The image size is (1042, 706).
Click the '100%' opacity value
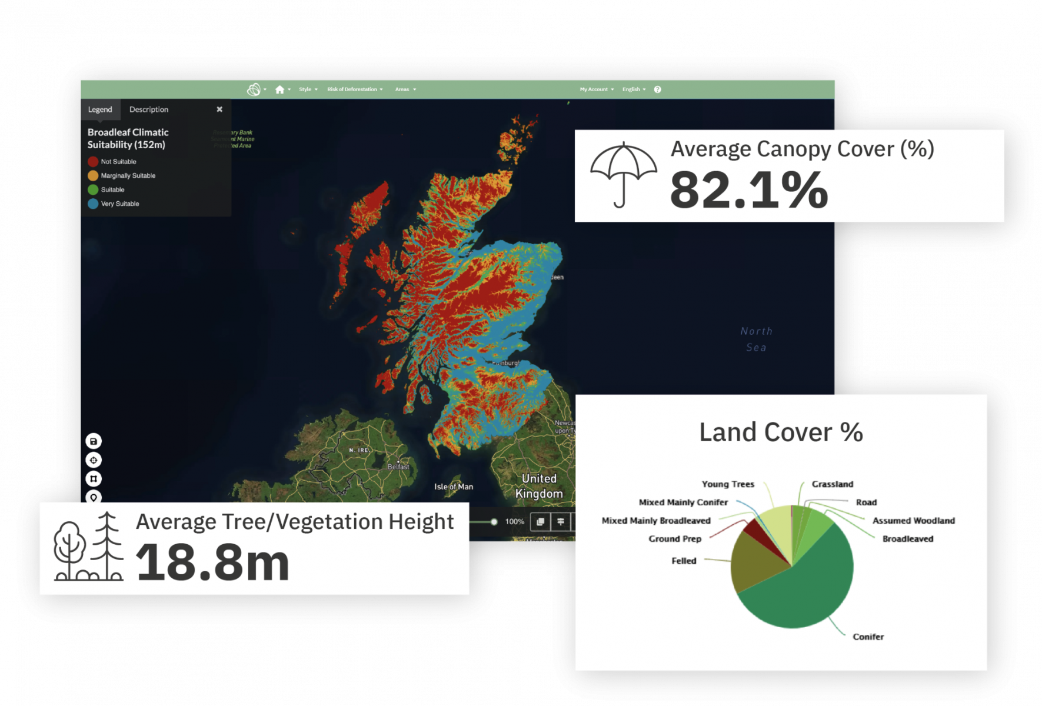(515, 522)
